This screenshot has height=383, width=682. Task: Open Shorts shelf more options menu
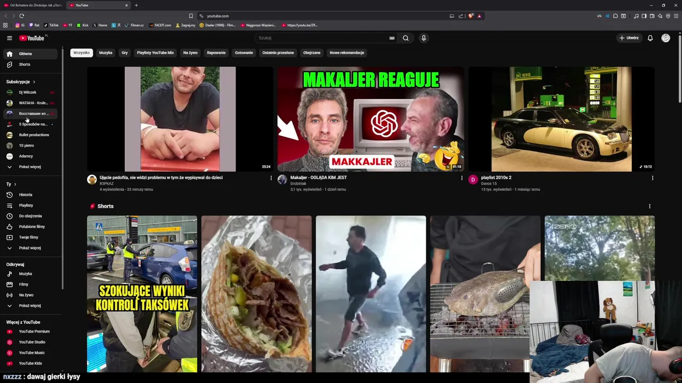tap(649, 206)
